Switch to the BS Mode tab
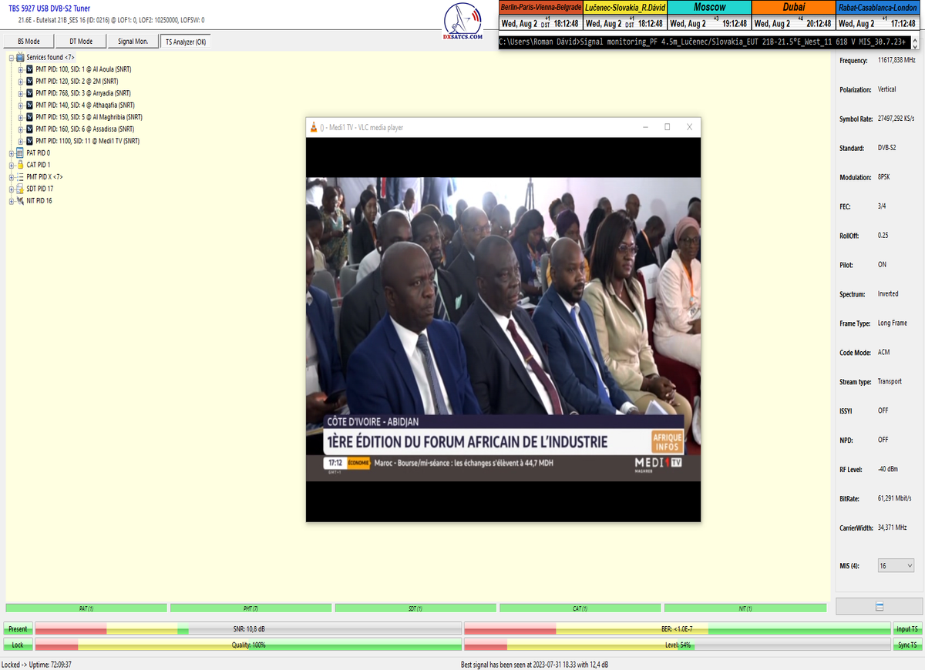 29,42
